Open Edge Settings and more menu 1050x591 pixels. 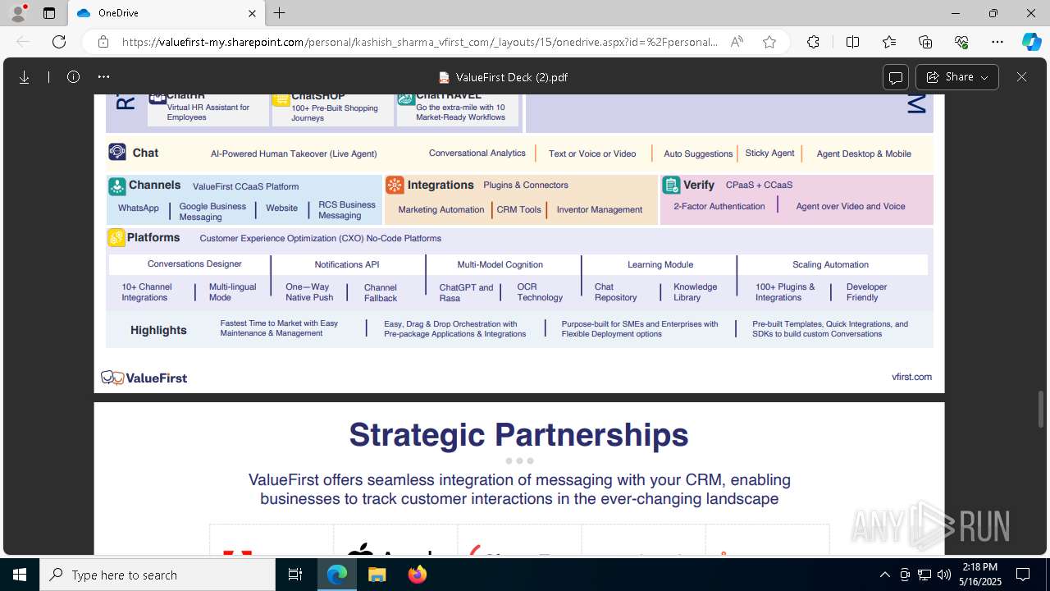coord(997,42)
